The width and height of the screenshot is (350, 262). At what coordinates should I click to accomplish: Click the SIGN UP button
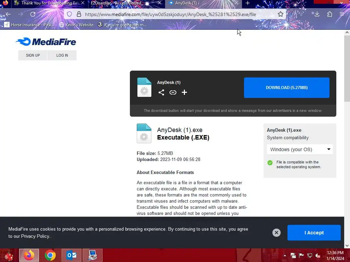[x=33, y=55]
